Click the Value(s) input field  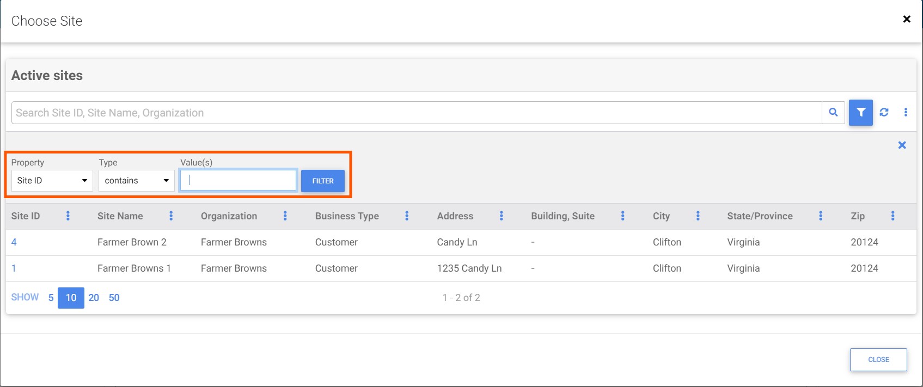click(x=239, y=181)
